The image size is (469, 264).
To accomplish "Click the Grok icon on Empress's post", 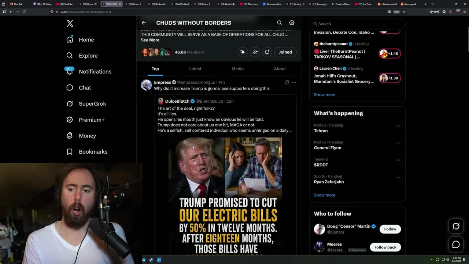I will [287, 82].
